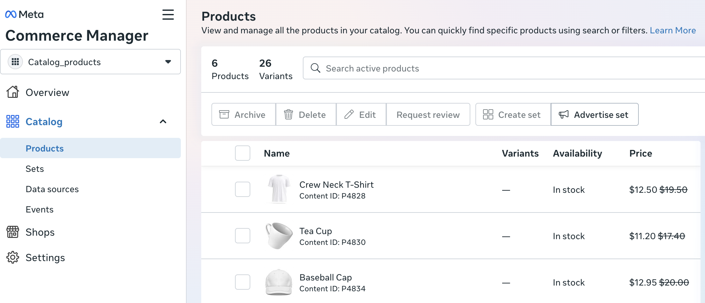Collapse the Catalog section chevron
The width and height of the screenshot is (705, 303).
(x=163, y=122)
